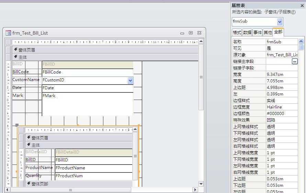Click the 边框样式 value 实线
This screenshot has width=306, height=193.
pos(282,101)
